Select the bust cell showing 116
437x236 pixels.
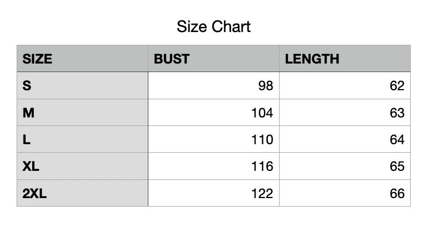(x=262, y=167)
